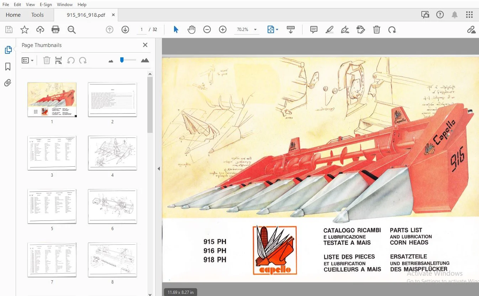Viewport: 479px width, 296px height.
Task: Select page 6 thumbnail
Action: point(112,206)
